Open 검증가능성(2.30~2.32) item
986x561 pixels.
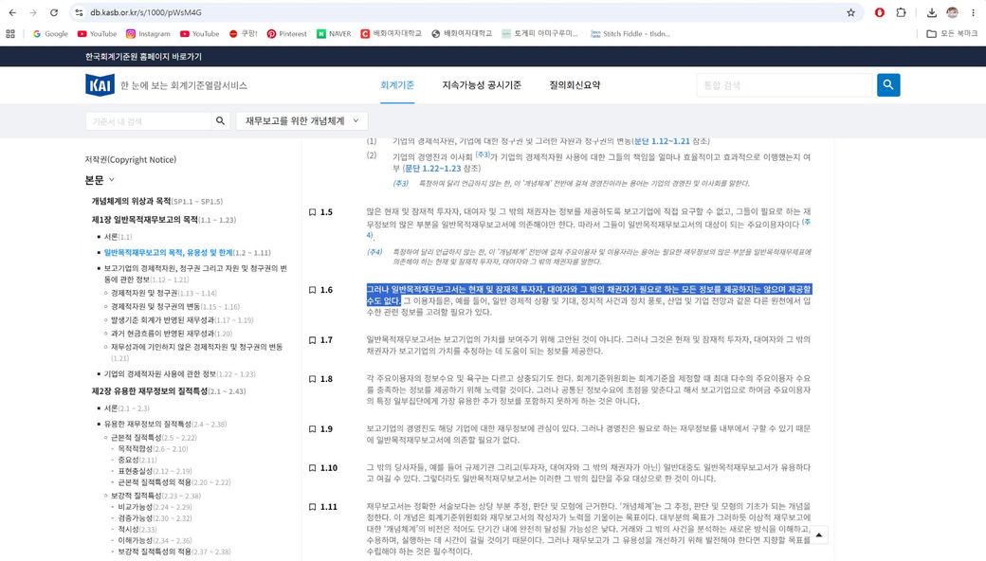155,518
